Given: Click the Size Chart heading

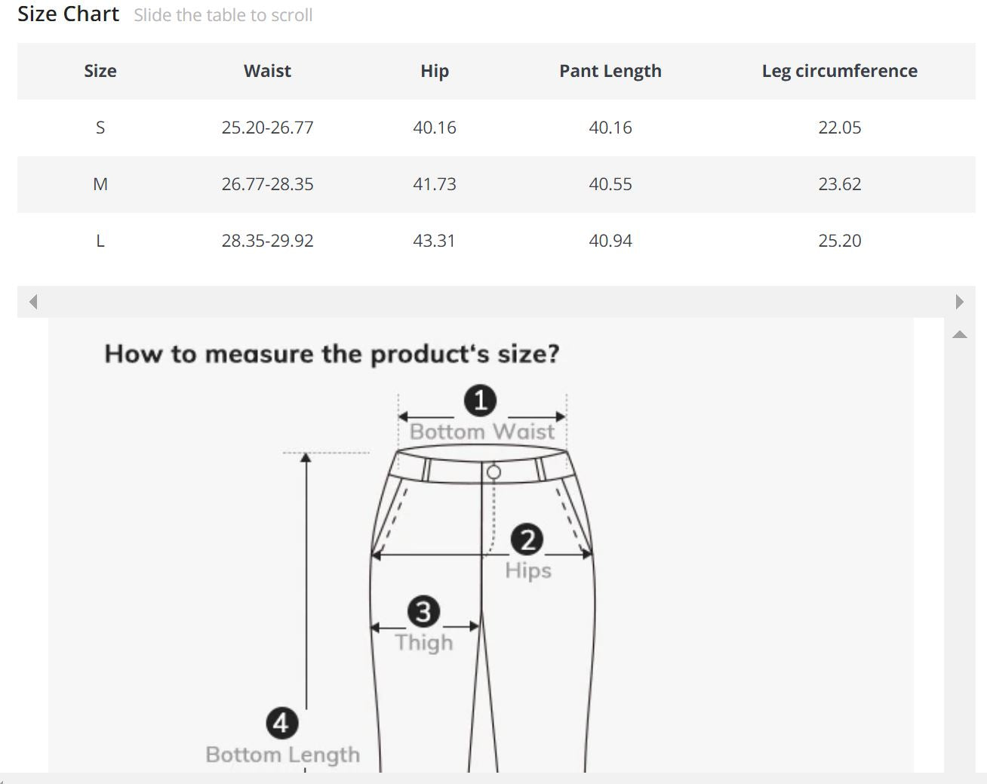Looking at the screenshot, I should coord(68,14).
